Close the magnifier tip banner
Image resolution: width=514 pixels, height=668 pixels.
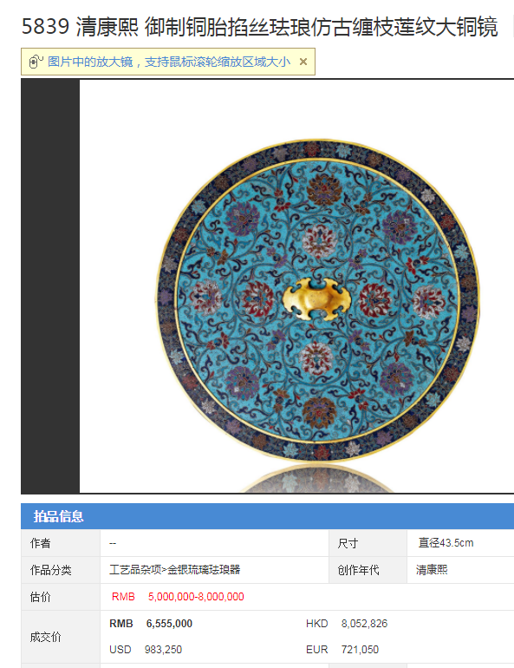click(x=303, y=62)
